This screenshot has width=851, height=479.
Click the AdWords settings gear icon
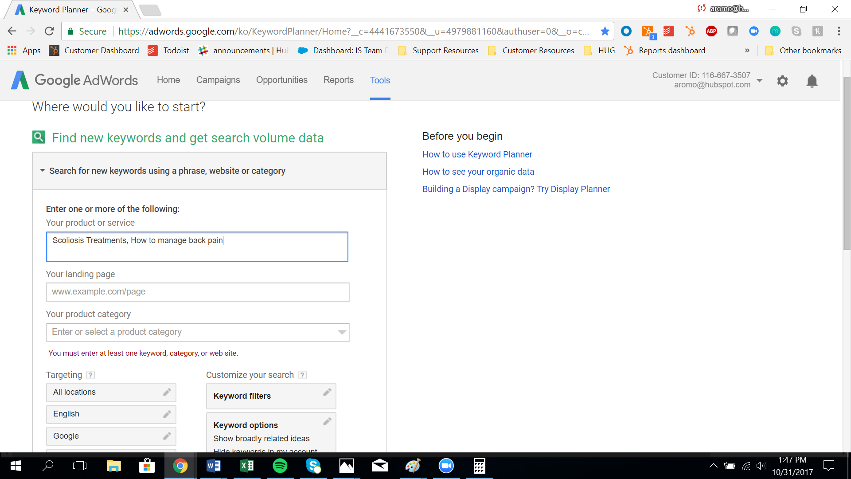click(782, 81)
